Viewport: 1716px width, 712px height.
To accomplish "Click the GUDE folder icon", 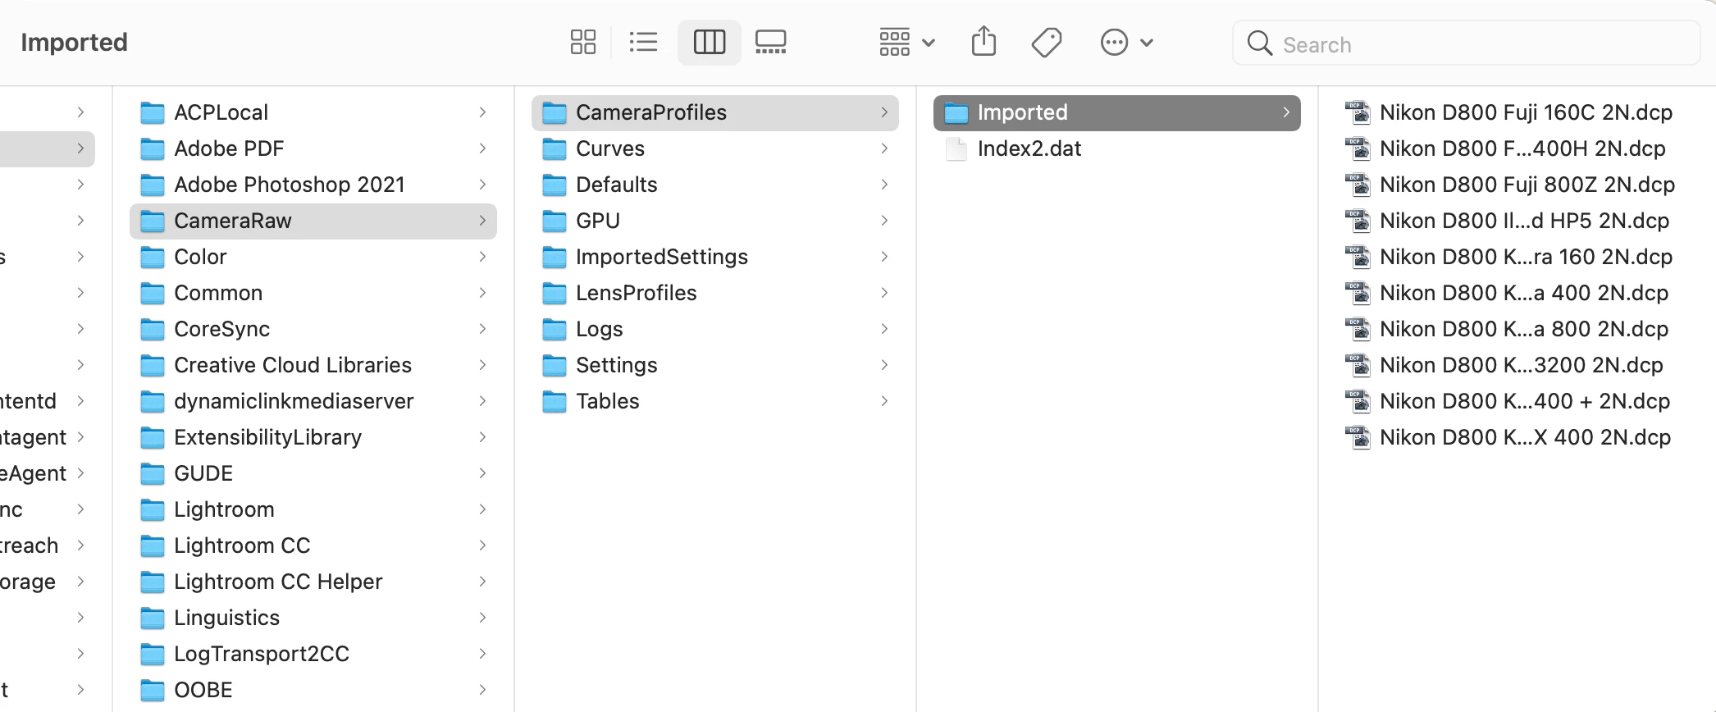I will (153, 473).
